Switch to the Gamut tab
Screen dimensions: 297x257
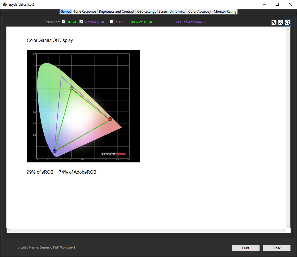point(66,11)
